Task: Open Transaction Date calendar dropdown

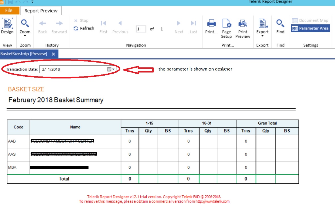Action: [x=111, y=69]
